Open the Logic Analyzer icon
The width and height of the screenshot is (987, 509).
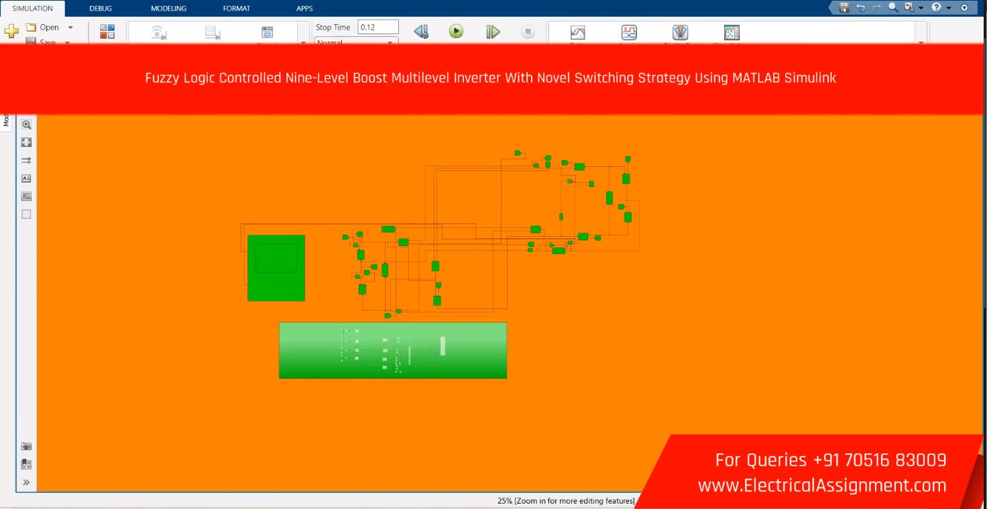629,32
